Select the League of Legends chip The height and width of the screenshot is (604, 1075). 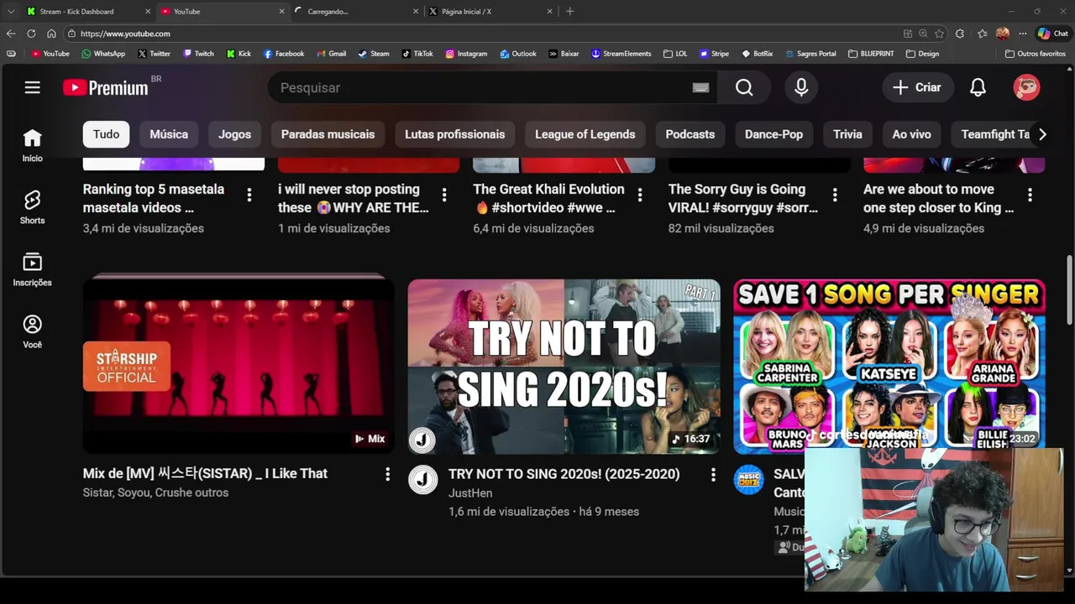coord(585,134)
